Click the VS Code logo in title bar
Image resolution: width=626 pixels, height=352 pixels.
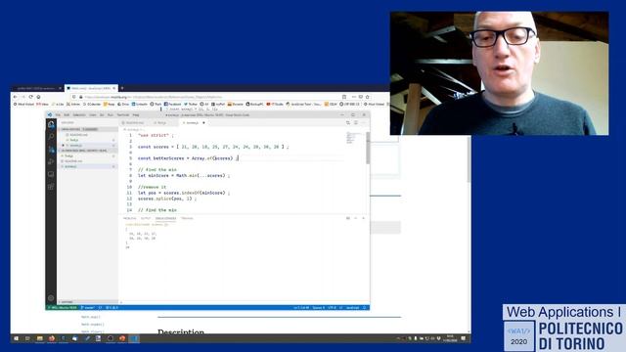point(50,115)
